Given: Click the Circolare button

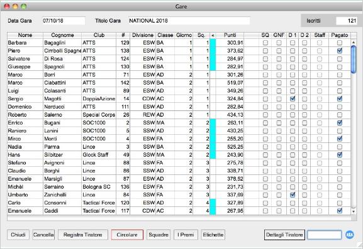Looking at the screenshot, I should pyautogui.click(x=127, y=235).
